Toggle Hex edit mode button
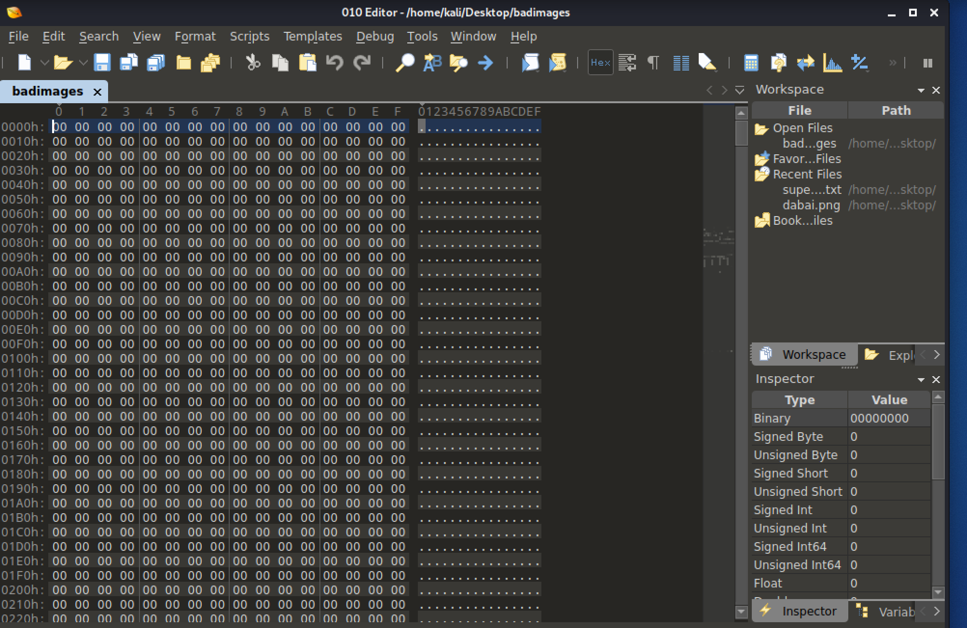The width and height of the screenshot is (967, 628). coord(600,63)
